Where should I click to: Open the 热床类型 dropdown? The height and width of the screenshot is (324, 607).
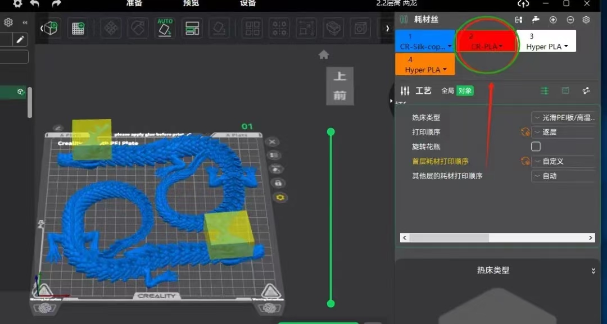pyautogui.click(x=563, y=117)
